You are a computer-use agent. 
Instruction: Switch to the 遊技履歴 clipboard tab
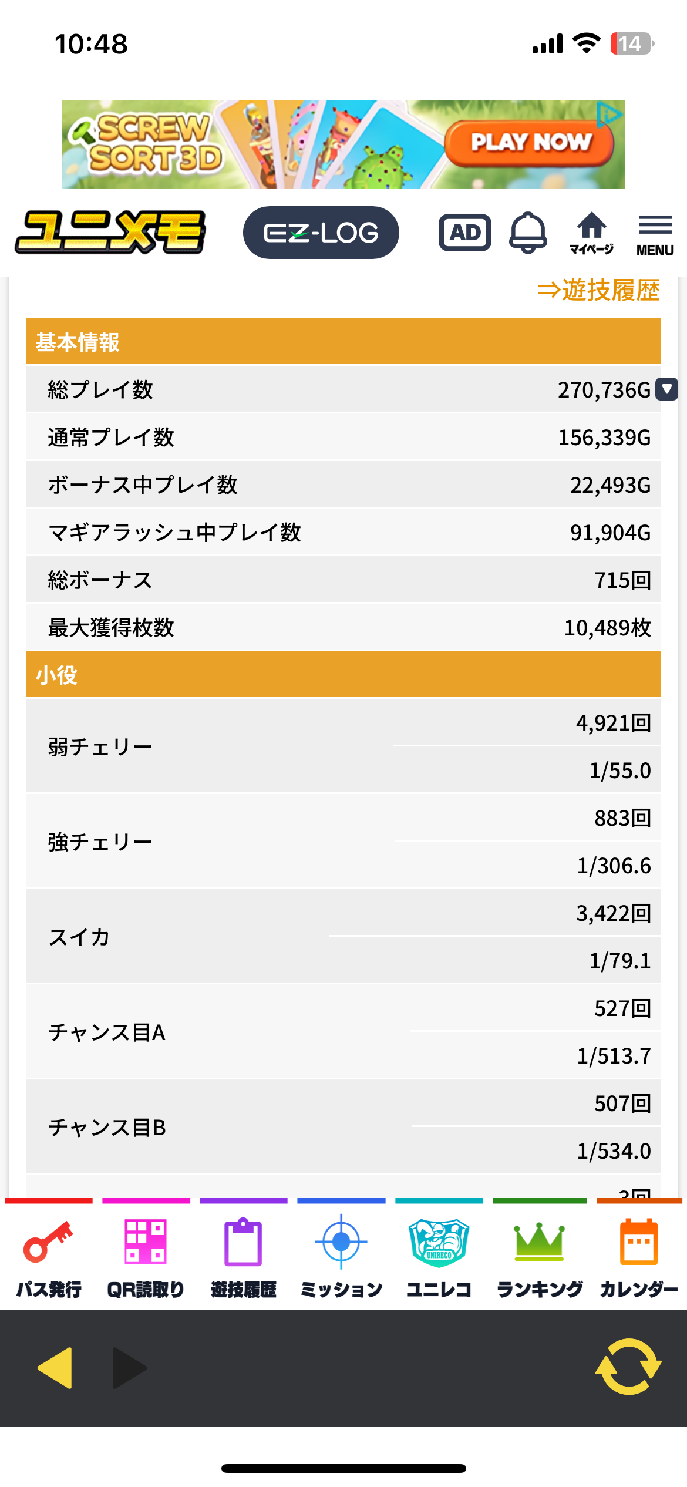(x=243, y=1255)
